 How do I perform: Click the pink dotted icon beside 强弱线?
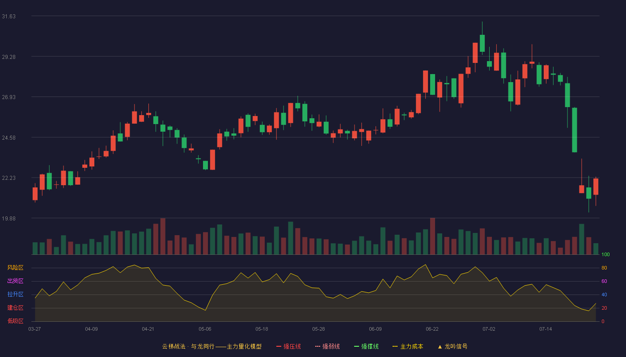(318, 346)
